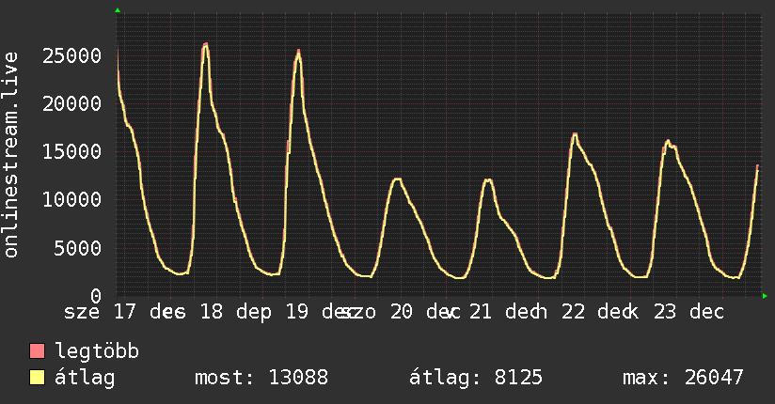Click the 20 dec x-axis label
775x404 pixels.
(x=425, y=312)
